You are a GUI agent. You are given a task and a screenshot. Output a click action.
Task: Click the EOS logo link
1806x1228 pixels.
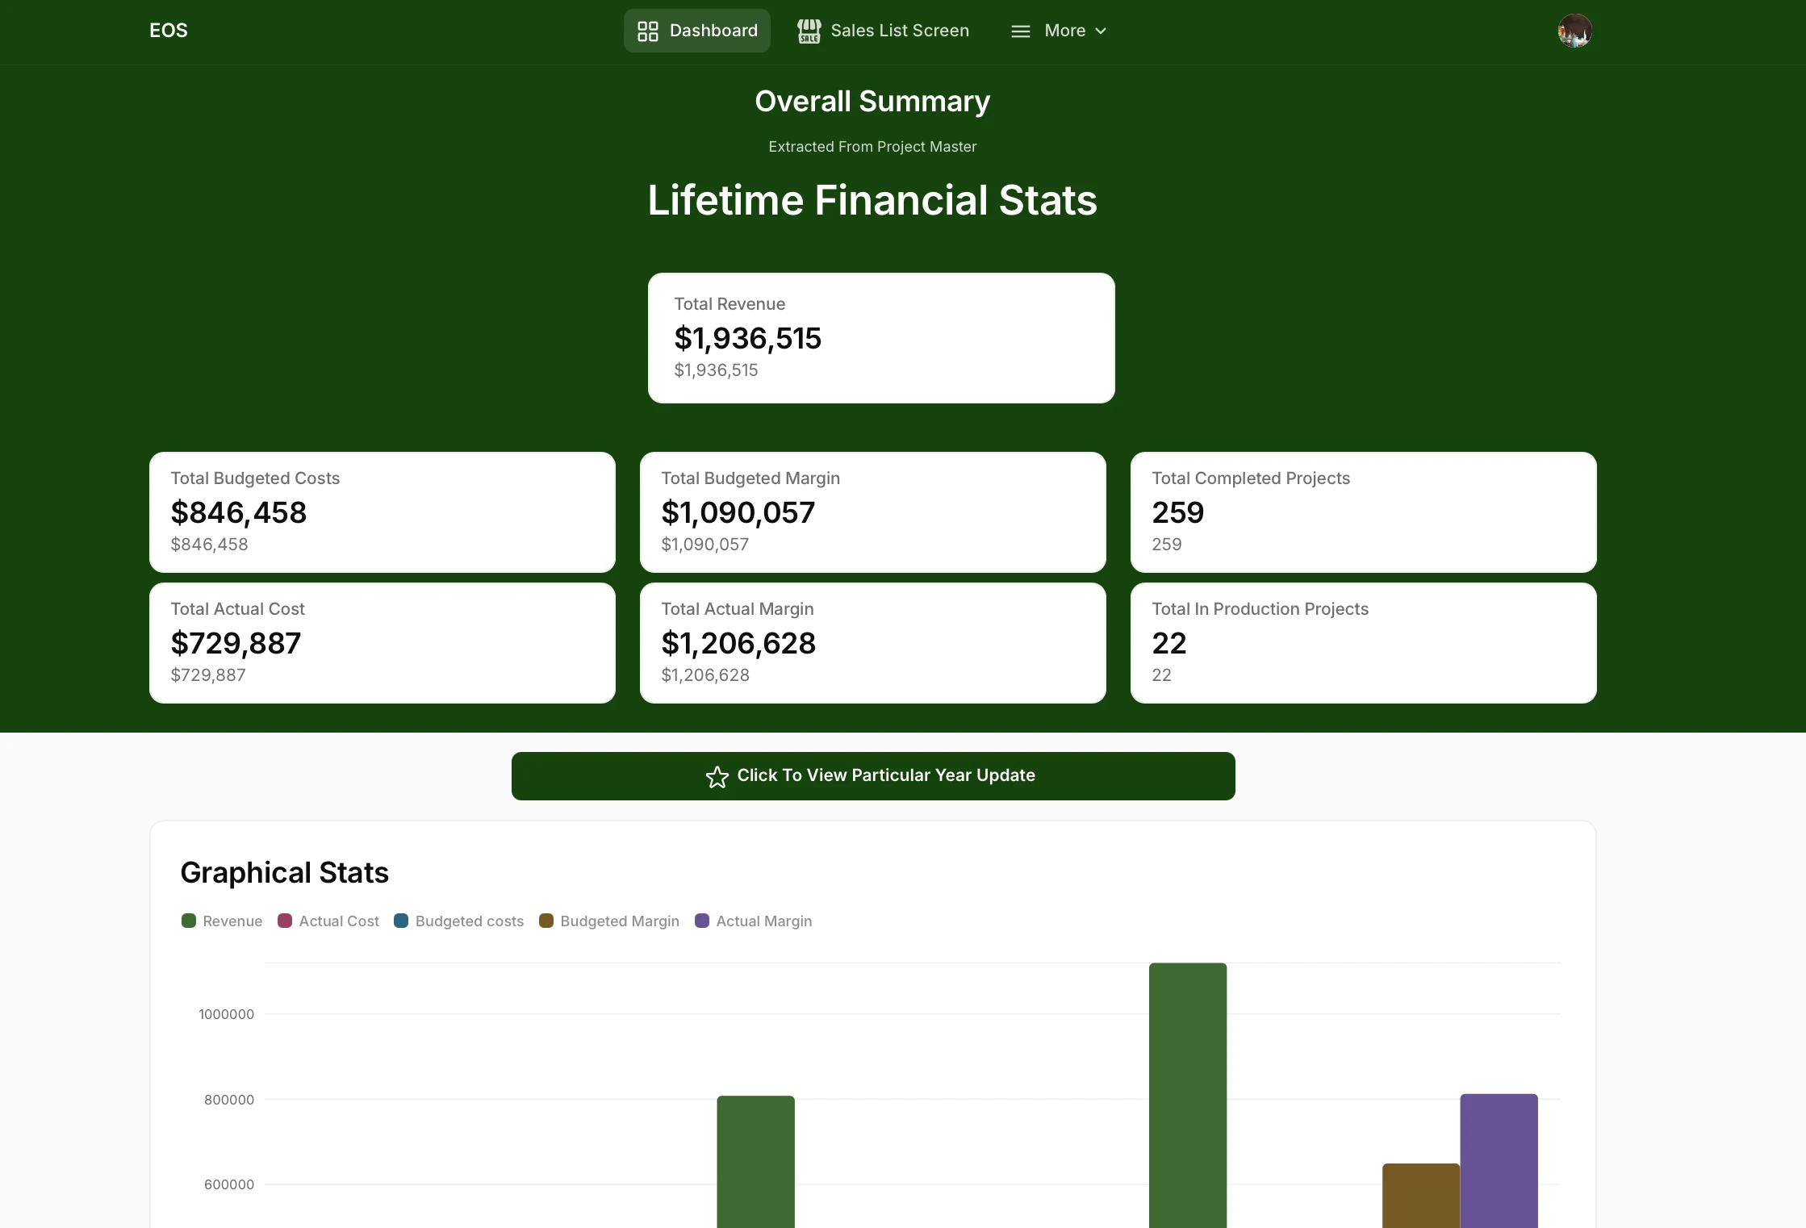169,31
